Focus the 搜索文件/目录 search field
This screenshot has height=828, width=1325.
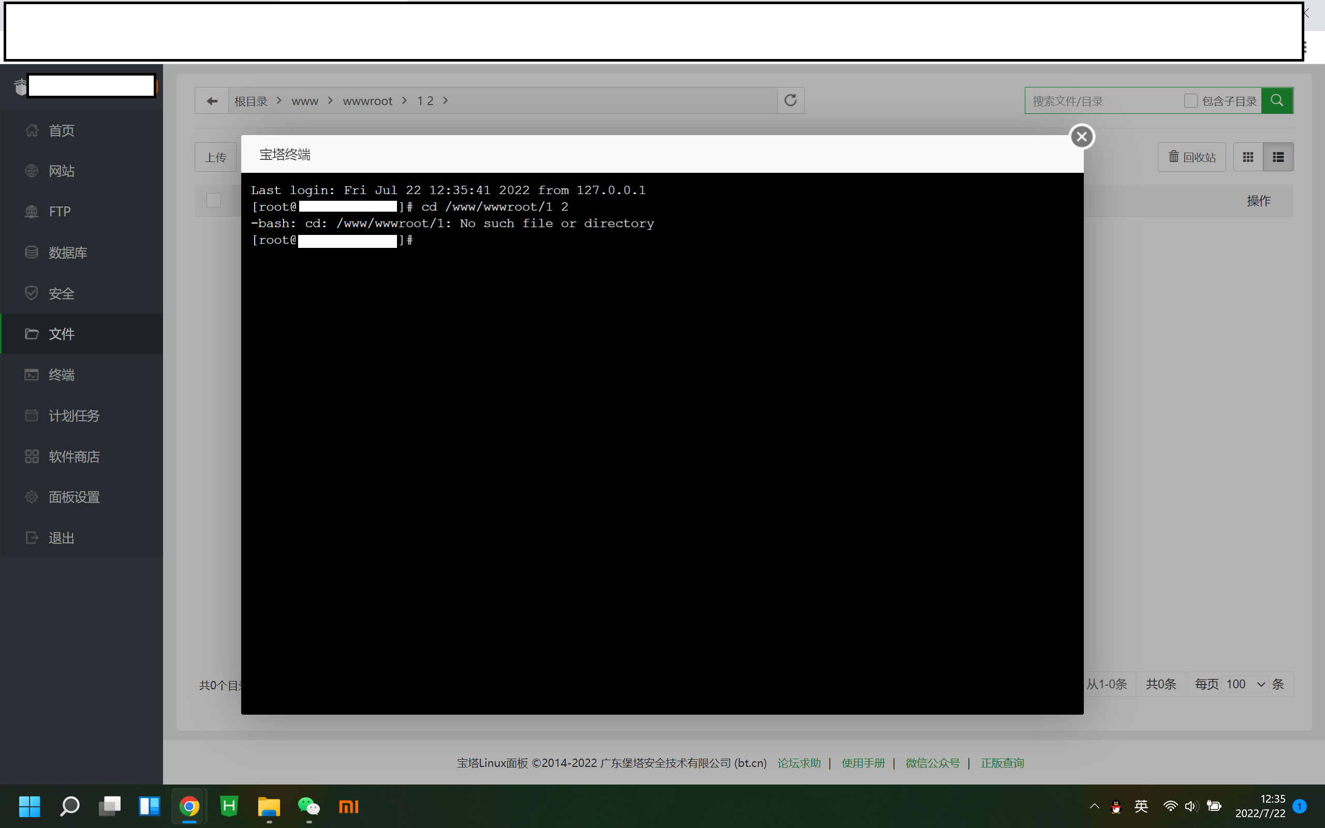(1103, 101)
